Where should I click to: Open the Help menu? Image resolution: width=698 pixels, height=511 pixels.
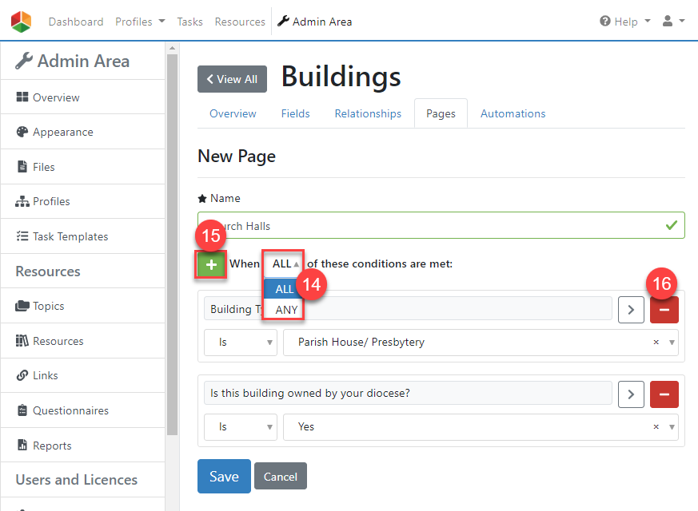click(x=625, y=22)
